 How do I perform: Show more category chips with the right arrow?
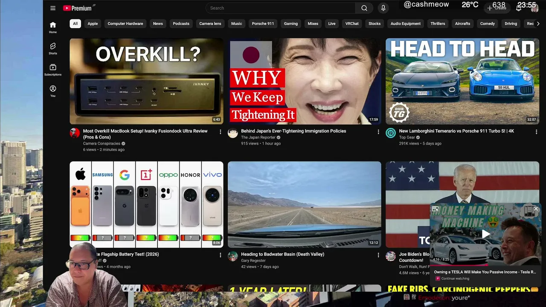538,24
